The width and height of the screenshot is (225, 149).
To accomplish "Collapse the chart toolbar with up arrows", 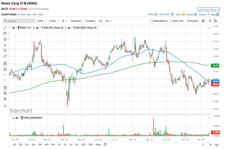I will (210, 21).
